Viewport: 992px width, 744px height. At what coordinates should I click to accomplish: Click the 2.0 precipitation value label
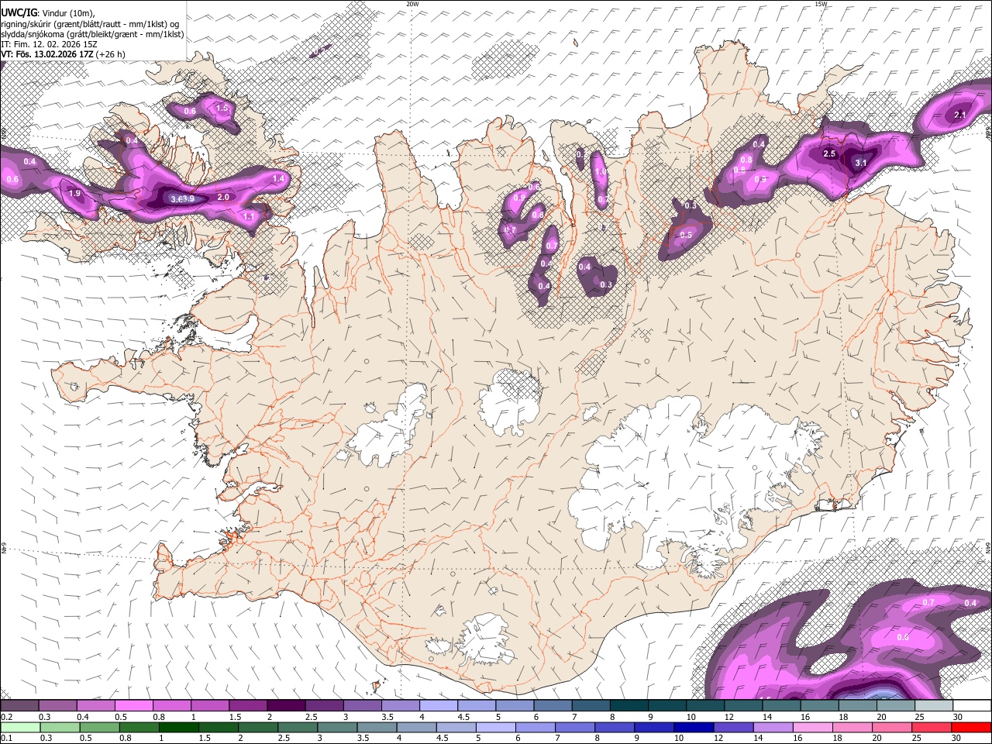(223, 197)
